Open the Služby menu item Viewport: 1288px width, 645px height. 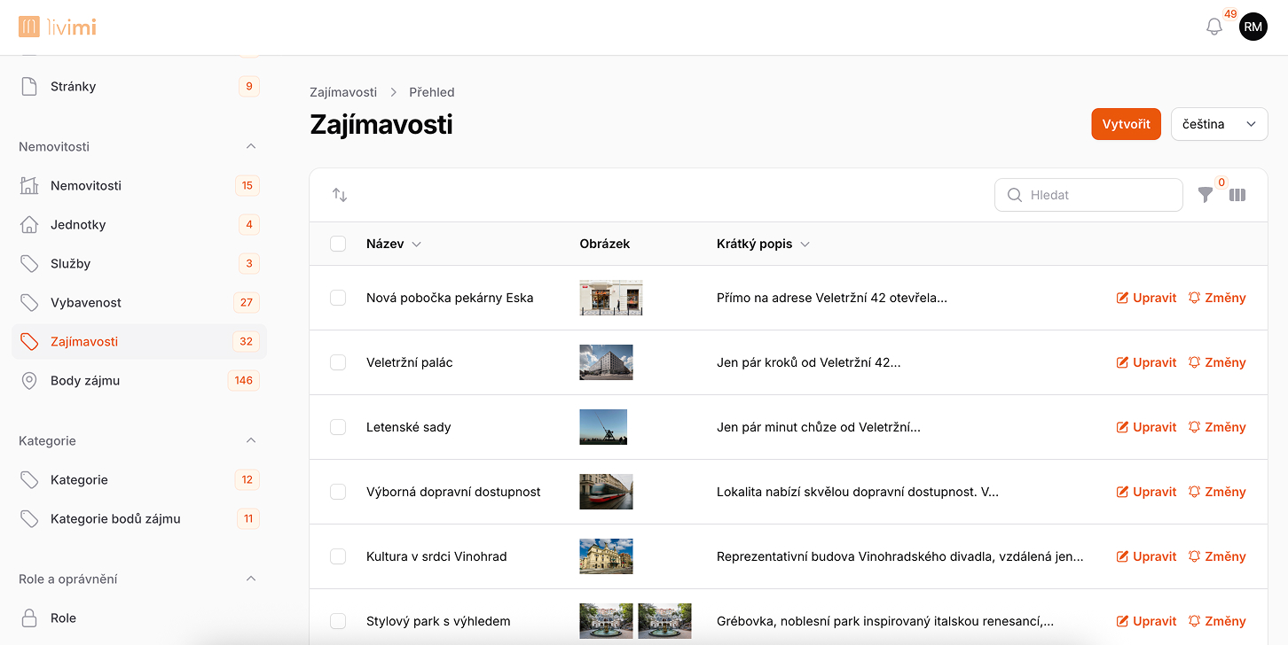[x=139, y=263]
